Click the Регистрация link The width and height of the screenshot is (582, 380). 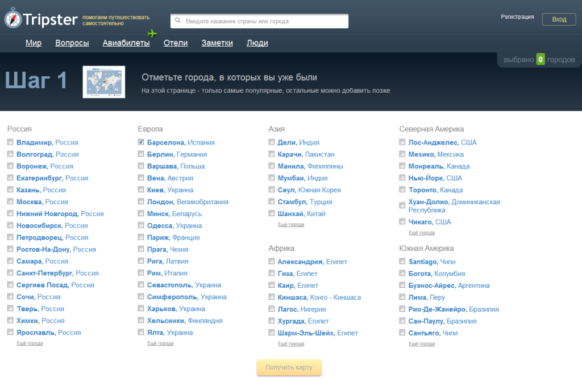tap(517, 17)
